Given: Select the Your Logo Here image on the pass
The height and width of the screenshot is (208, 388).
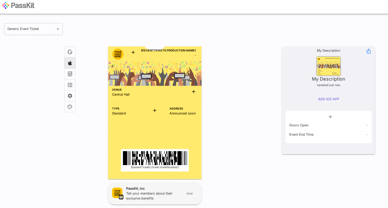Looking at the screenshot, I should coord(118,54).
